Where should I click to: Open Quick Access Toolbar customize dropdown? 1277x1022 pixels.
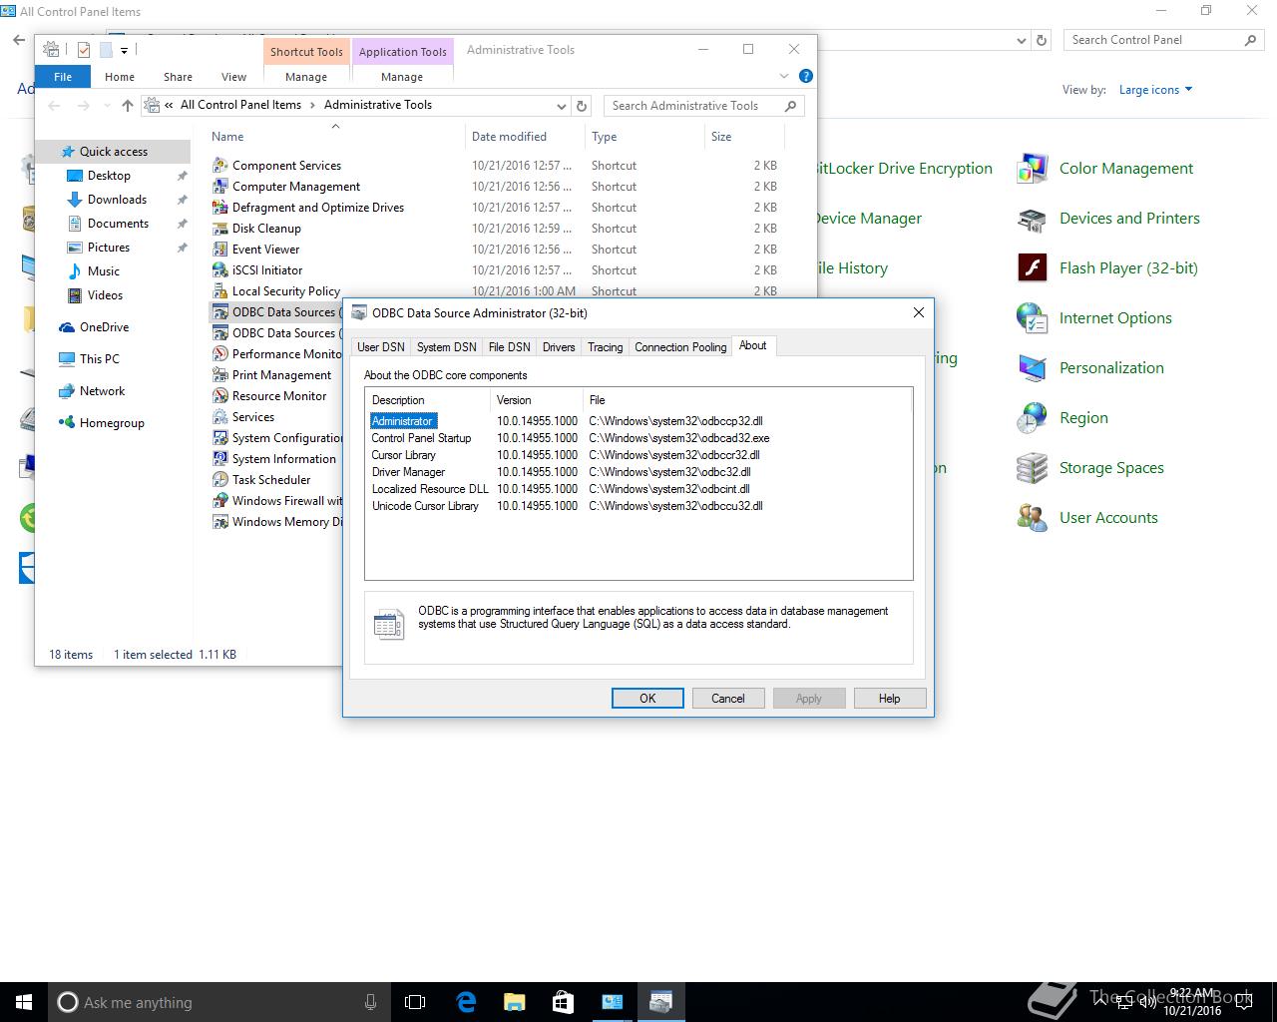[x=125, y=50]
